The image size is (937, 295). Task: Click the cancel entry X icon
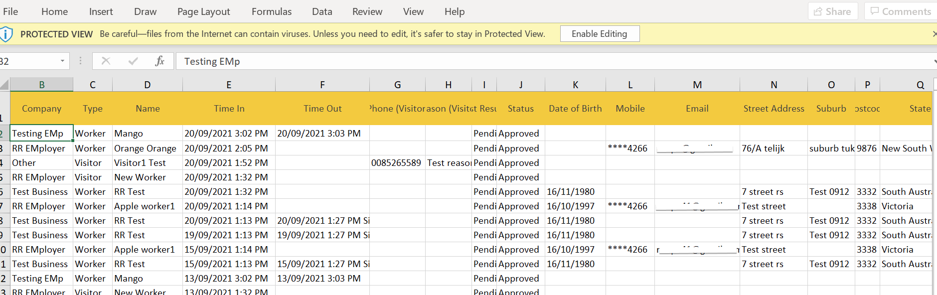tap(106, 61)
